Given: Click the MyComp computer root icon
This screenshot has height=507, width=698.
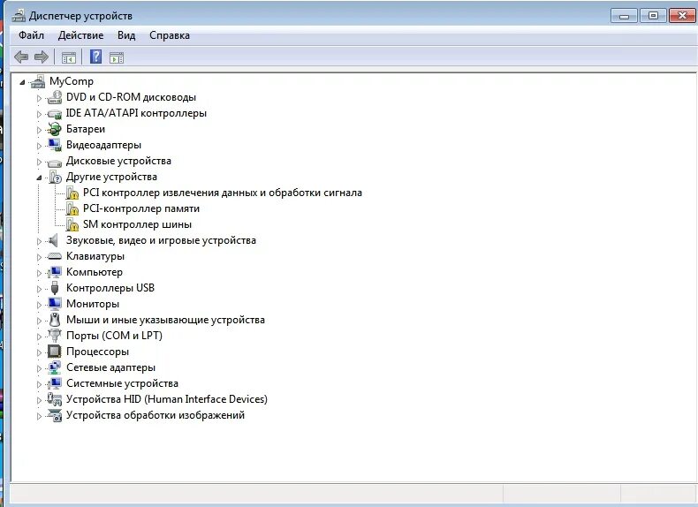Looking at the screenshot, I should (38, 81).
